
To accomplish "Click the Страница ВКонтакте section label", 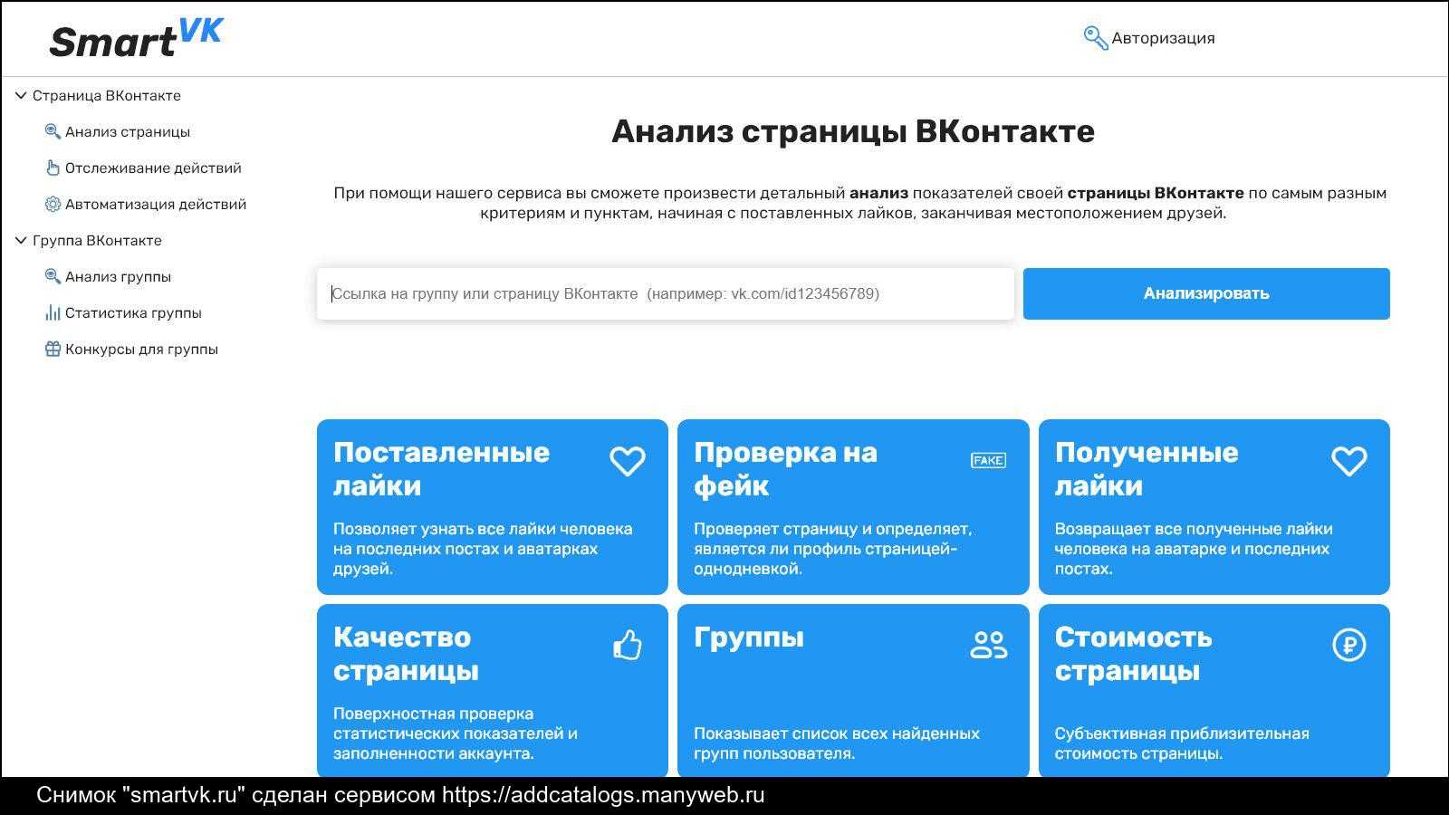I will (x=107, y=95).
